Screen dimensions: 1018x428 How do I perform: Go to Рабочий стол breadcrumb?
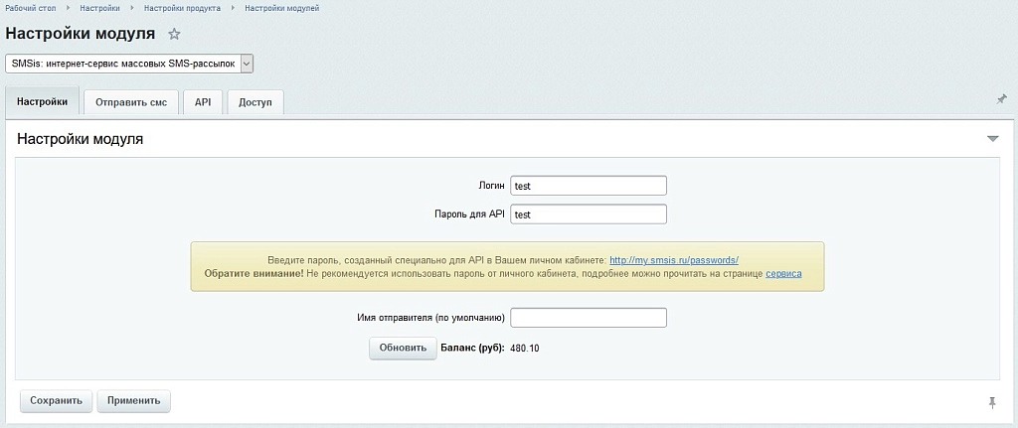click(31, 8)
